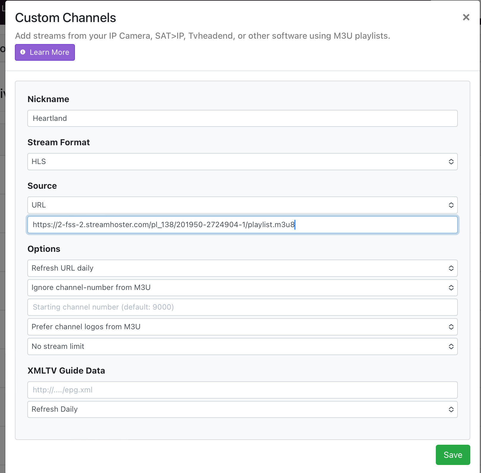Viewport: 481px width, 473px height.
Task: Click the Options heading
Action: 44,249
